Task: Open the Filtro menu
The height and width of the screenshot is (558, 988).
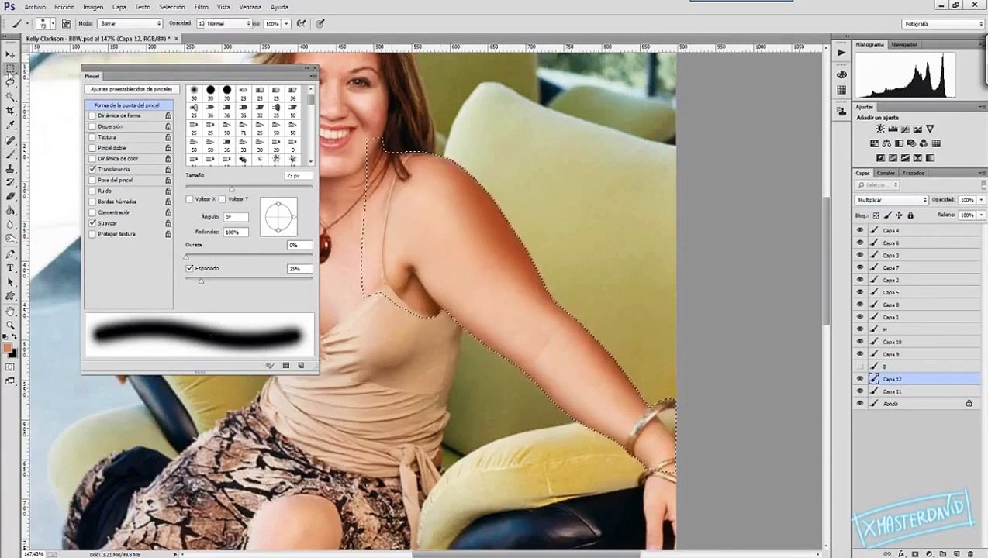Action: 201,7
